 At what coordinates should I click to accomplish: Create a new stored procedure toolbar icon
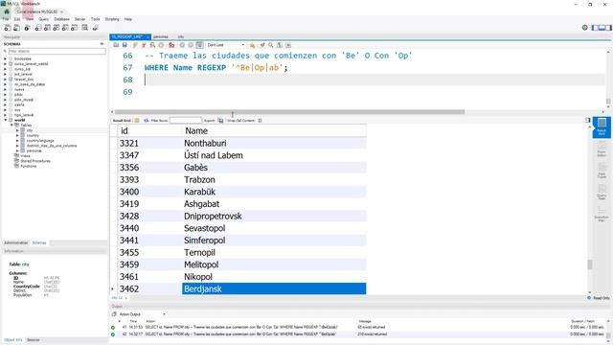tap(65, 28)
